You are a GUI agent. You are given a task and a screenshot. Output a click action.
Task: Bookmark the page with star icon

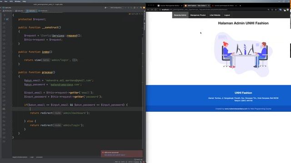pyautogui.click(x=276, y=10)
